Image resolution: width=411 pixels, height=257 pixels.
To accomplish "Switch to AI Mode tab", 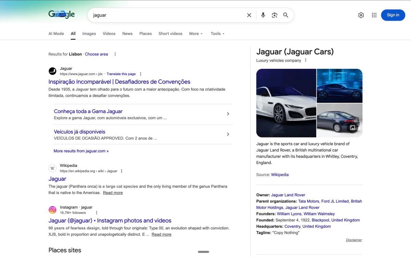I will (56, 34).
